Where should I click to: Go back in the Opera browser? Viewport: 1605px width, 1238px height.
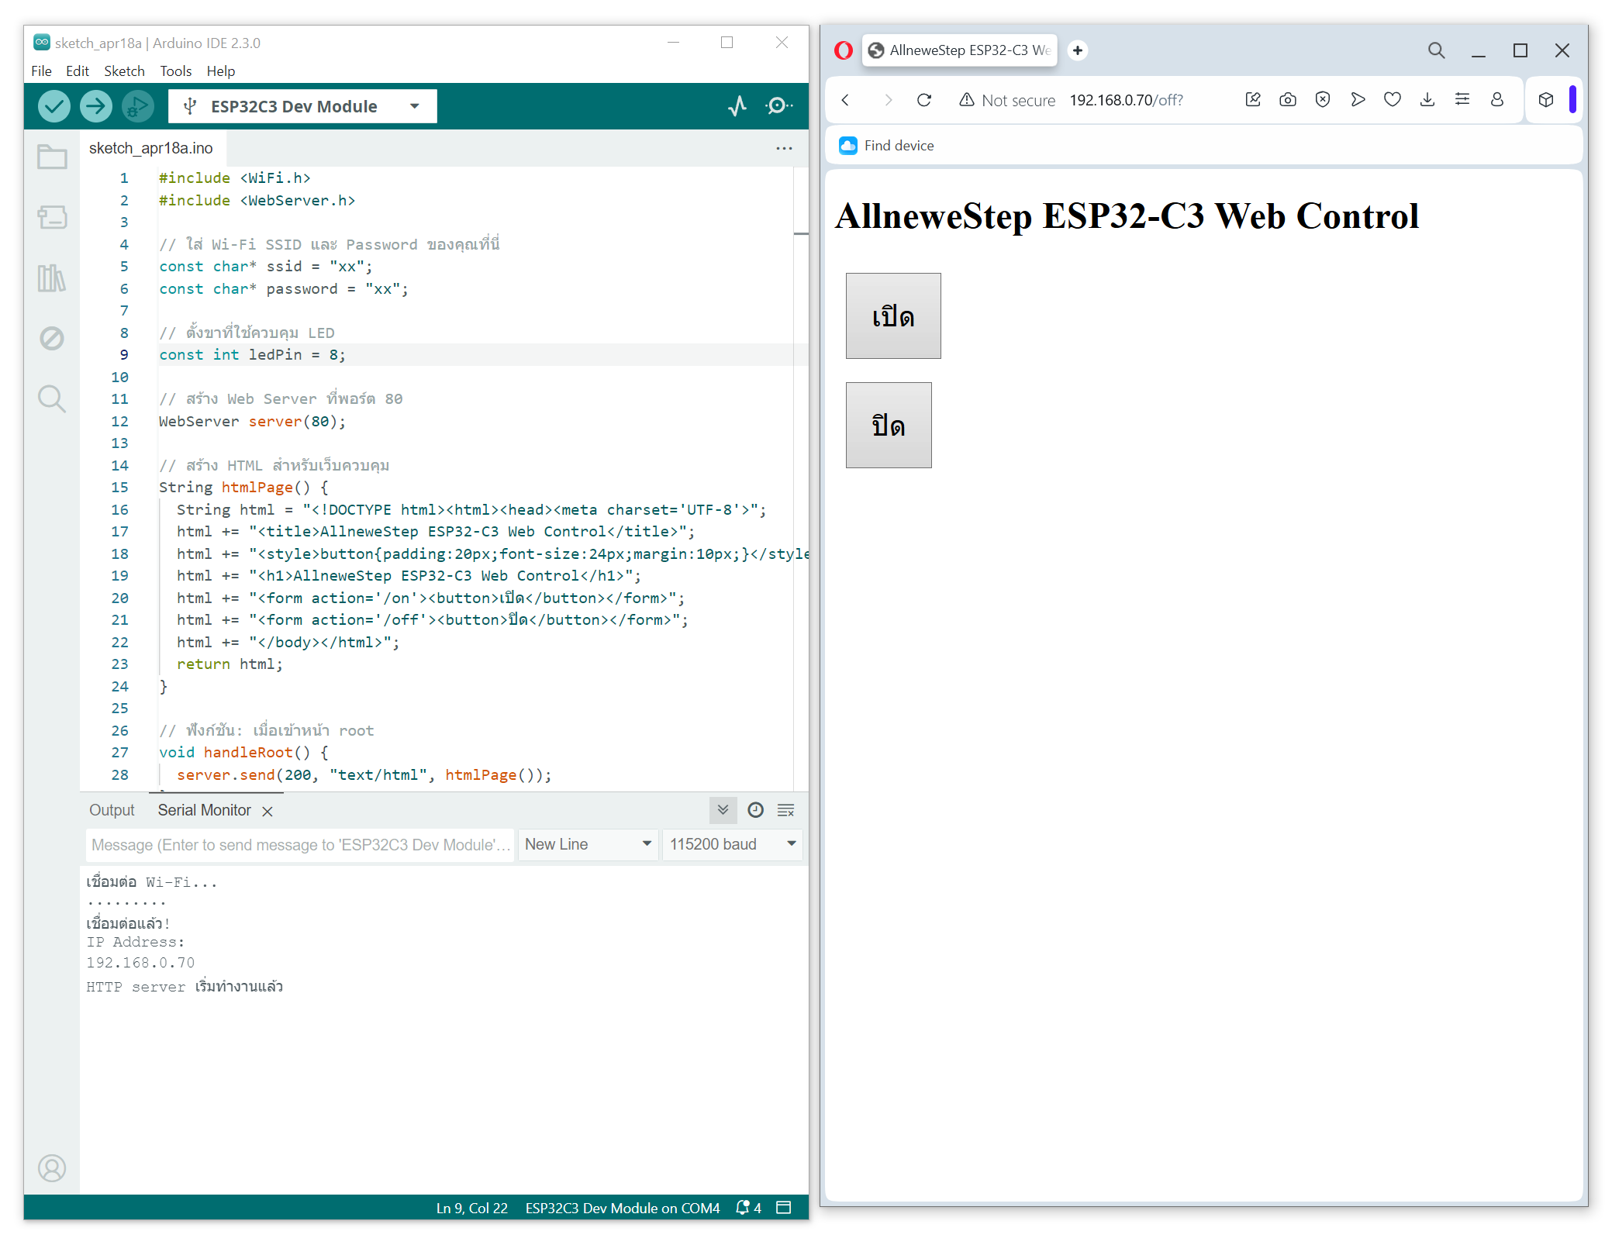click(846, 100)
